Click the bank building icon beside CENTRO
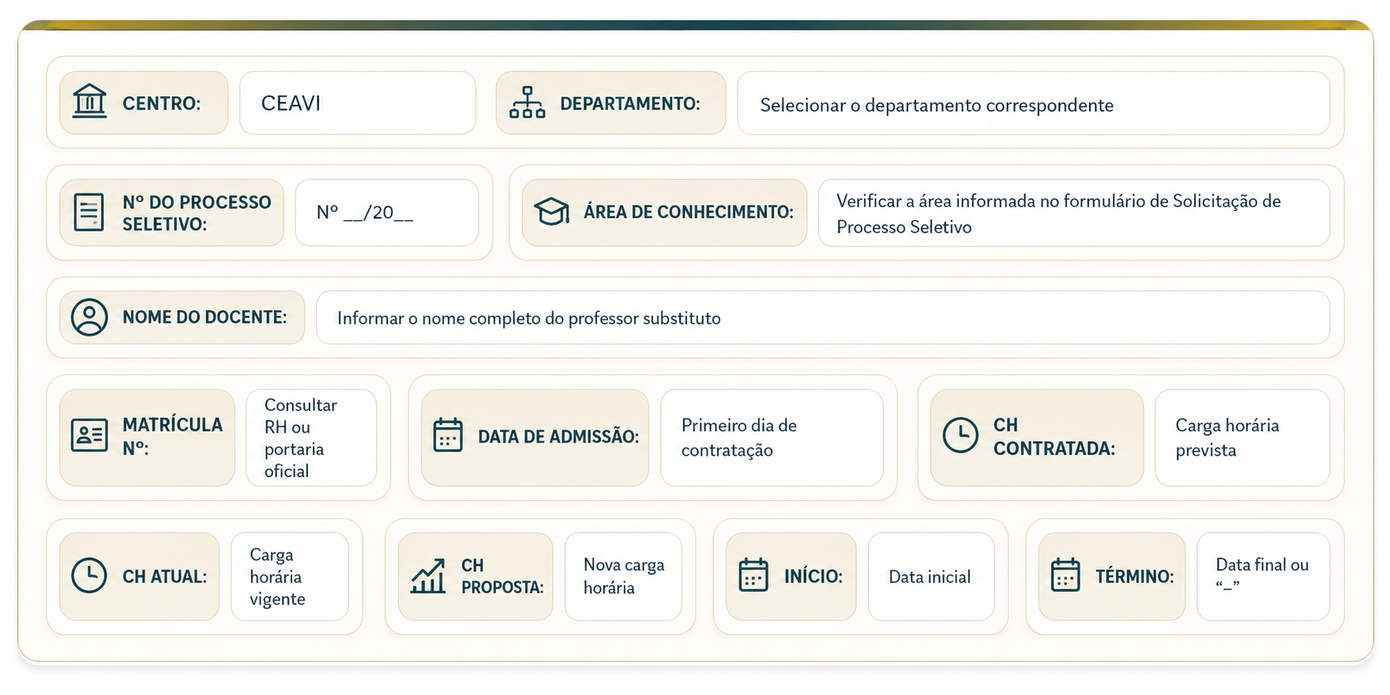 pos(89,102)
